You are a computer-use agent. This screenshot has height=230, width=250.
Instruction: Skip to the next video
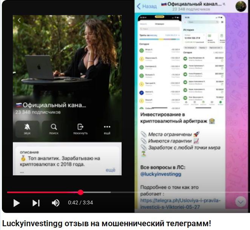36,203
